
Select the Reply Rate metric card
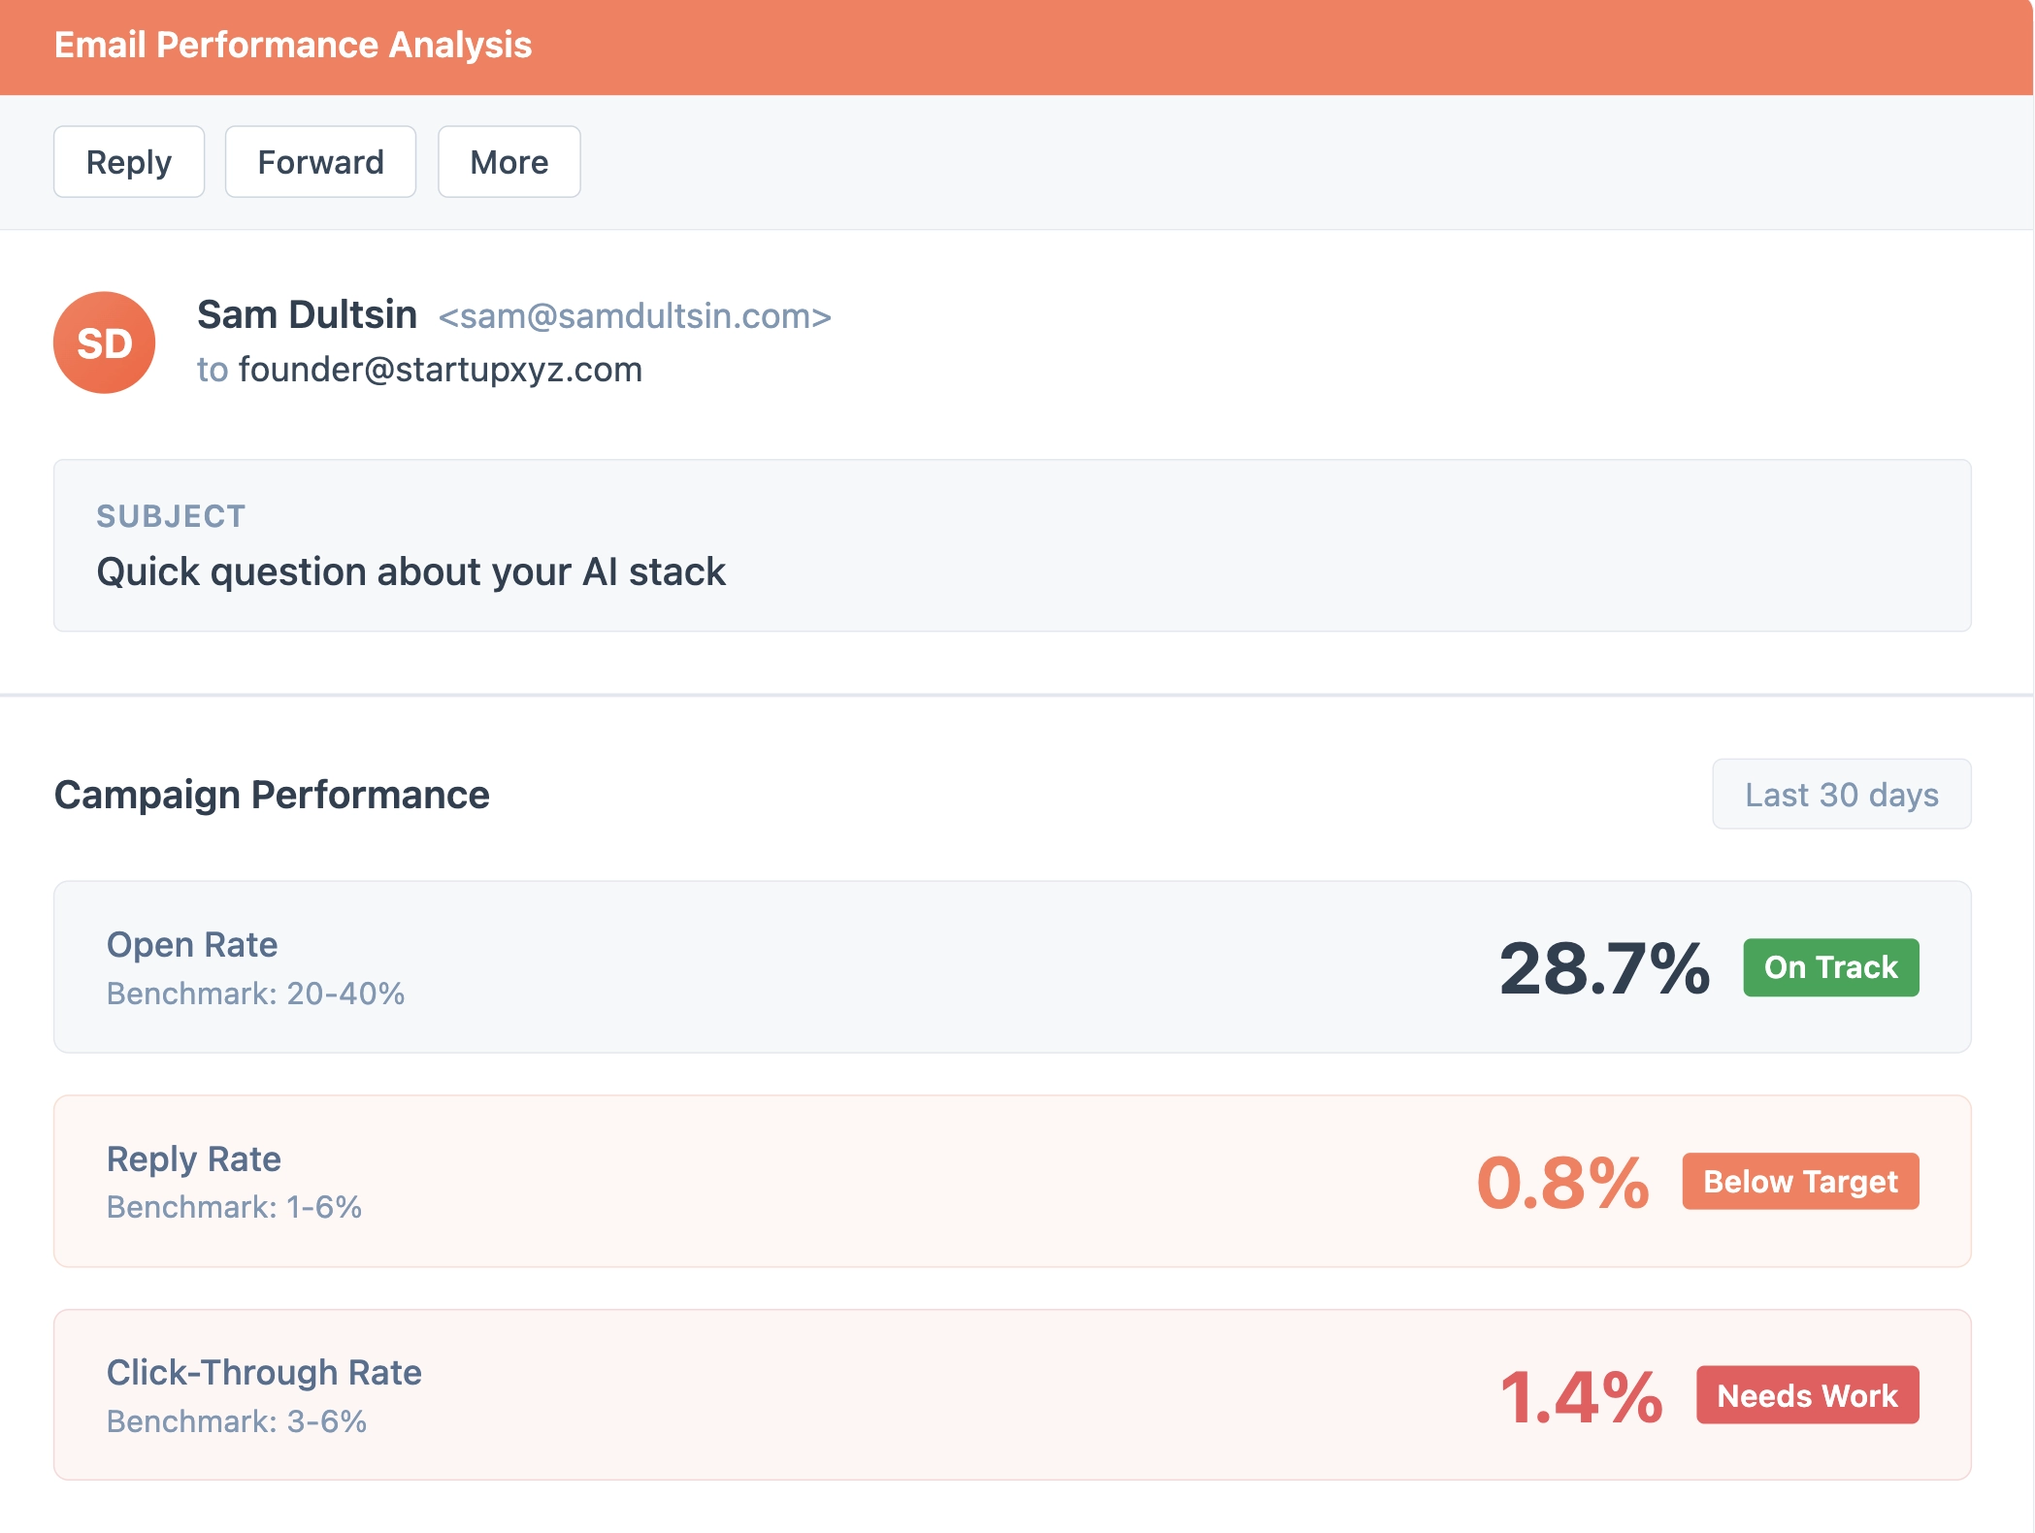pos(1015,1182)
